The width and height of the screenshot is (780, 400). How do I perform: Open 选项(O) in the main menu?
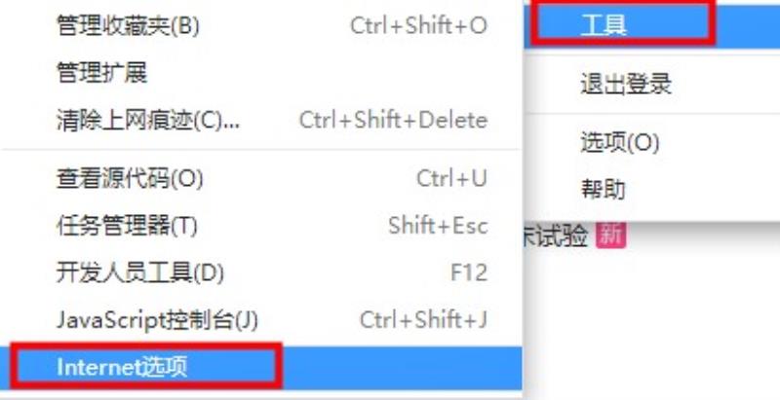(652, 143)
